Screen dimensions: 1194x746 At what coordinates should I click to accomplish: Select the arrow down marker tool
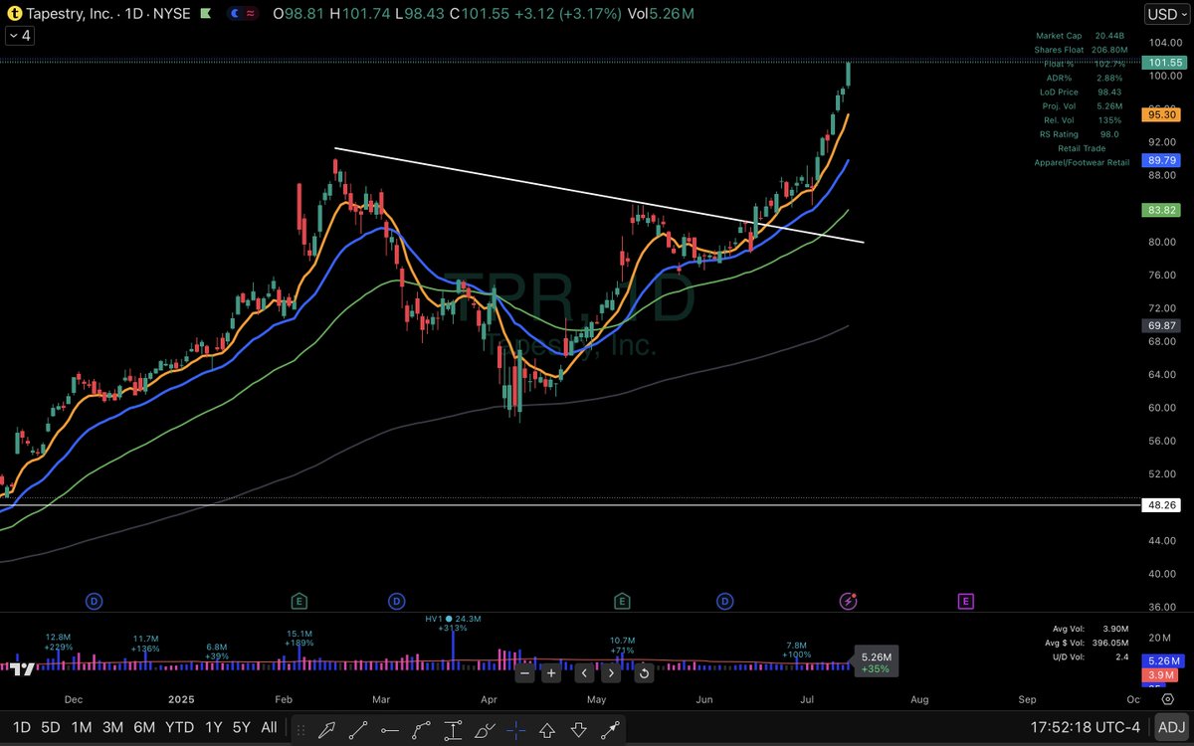(x=578, y=728)
